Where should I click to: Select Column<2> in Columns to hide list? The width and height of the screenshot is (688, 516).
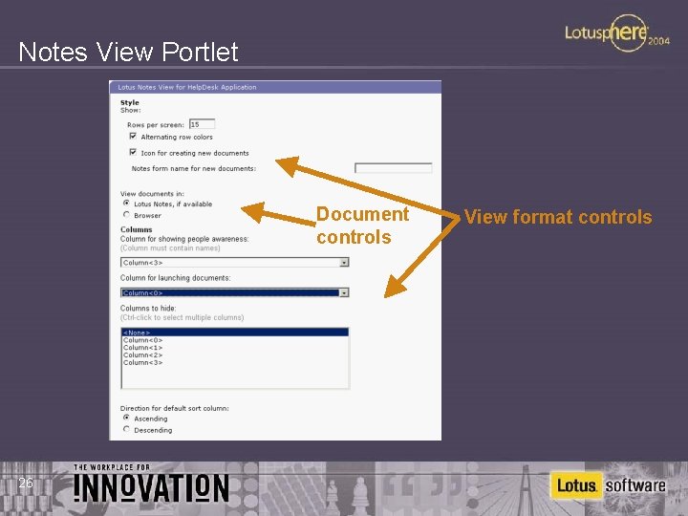coord(235,355)
